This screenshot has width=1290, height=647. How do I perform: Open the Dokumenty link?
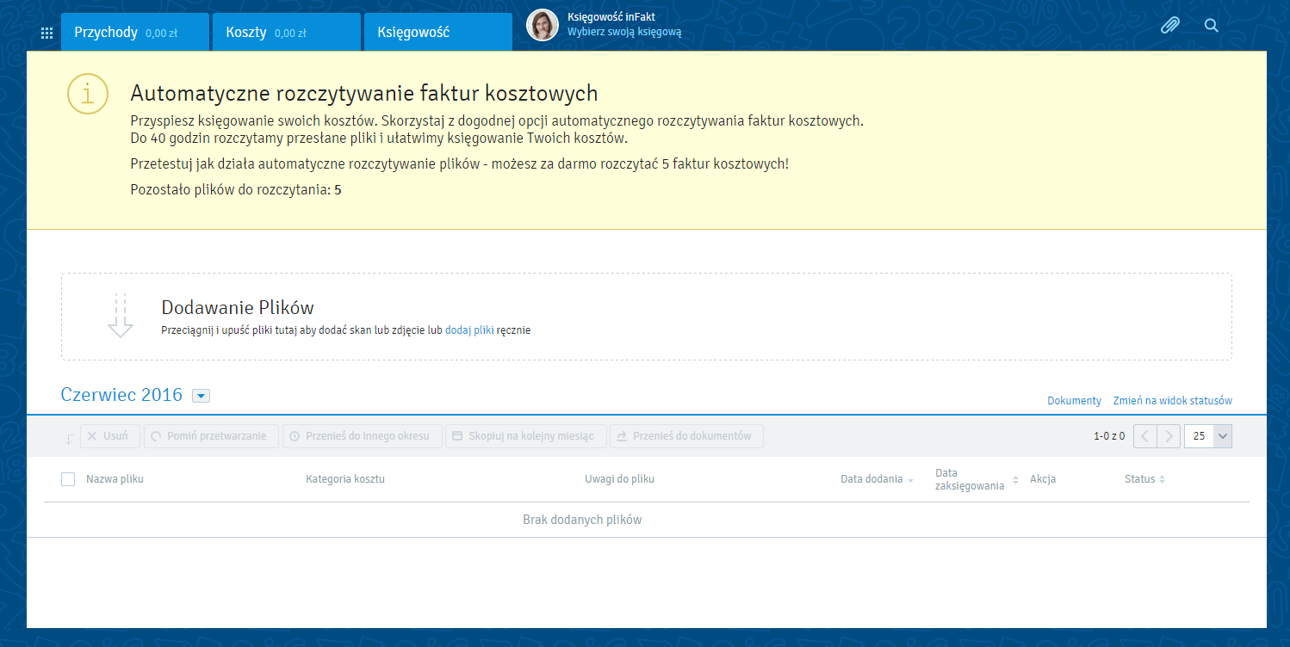pyautogui.click(x=1074, y=401)
